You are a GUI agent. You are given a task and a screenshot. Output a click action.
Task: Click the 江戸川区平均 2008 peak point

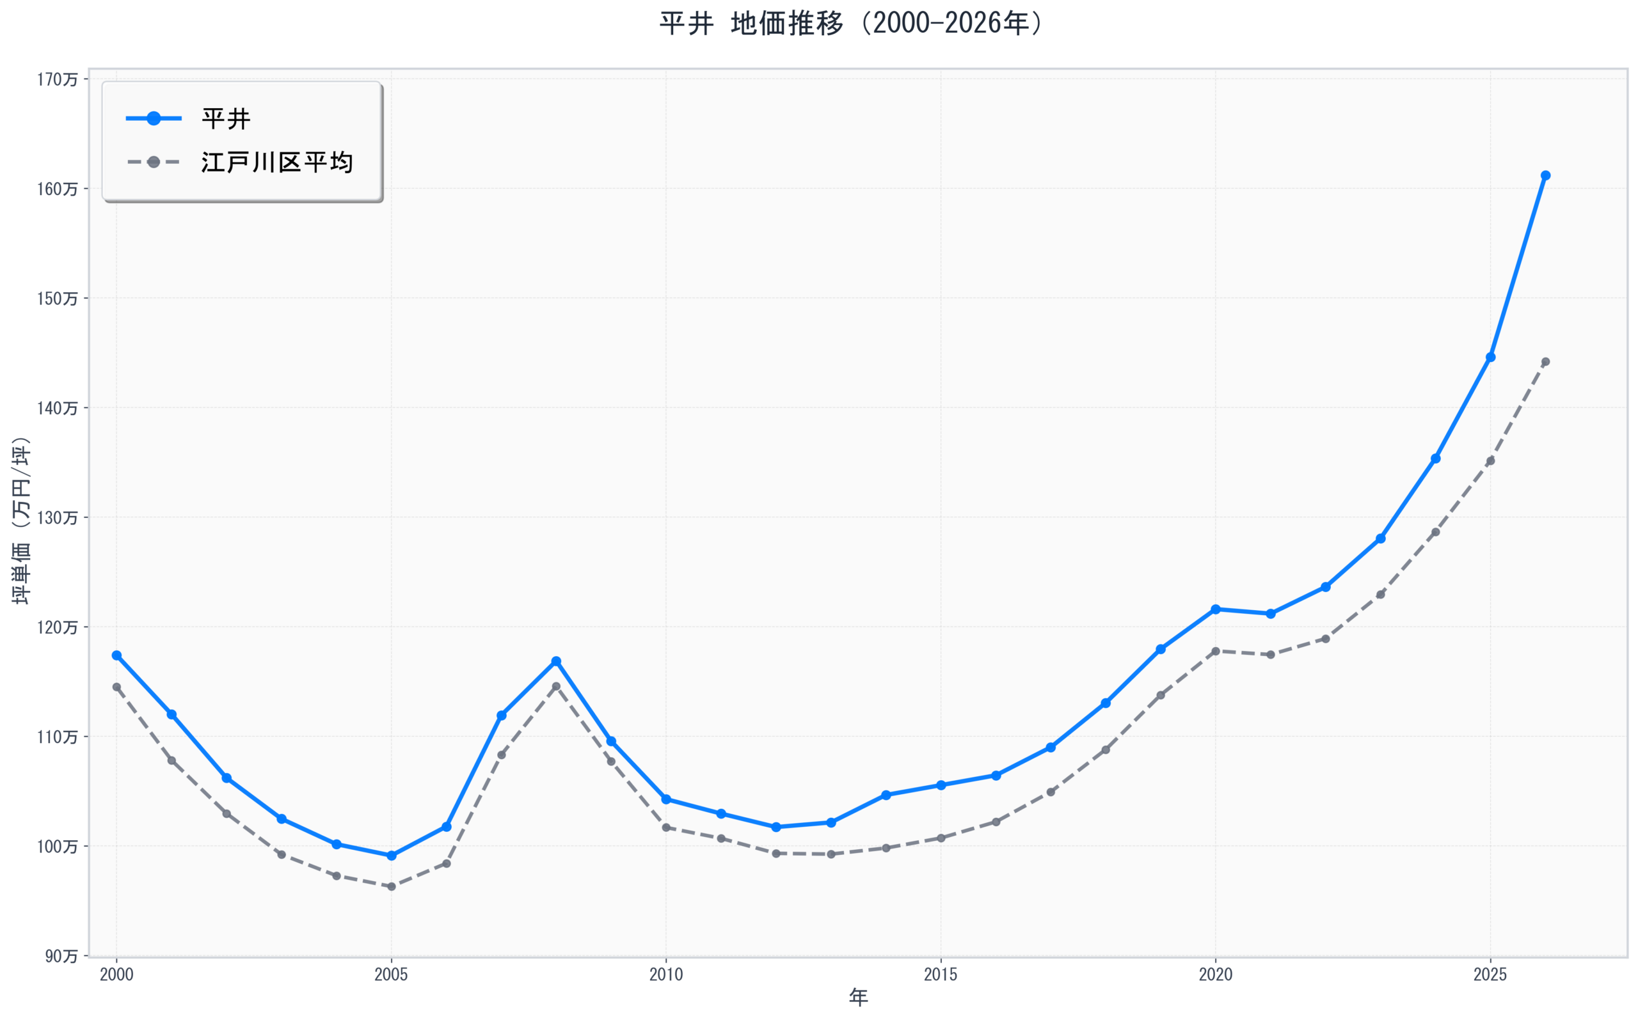[556, 687]
